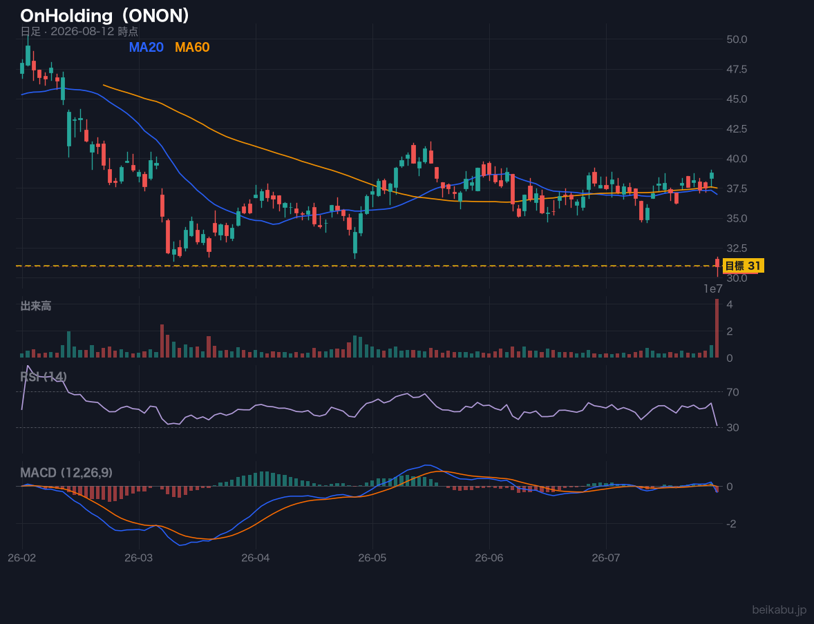814x624 pixels.
Task: Click the 26-05 date axis label
Action: tap(372, 558)
